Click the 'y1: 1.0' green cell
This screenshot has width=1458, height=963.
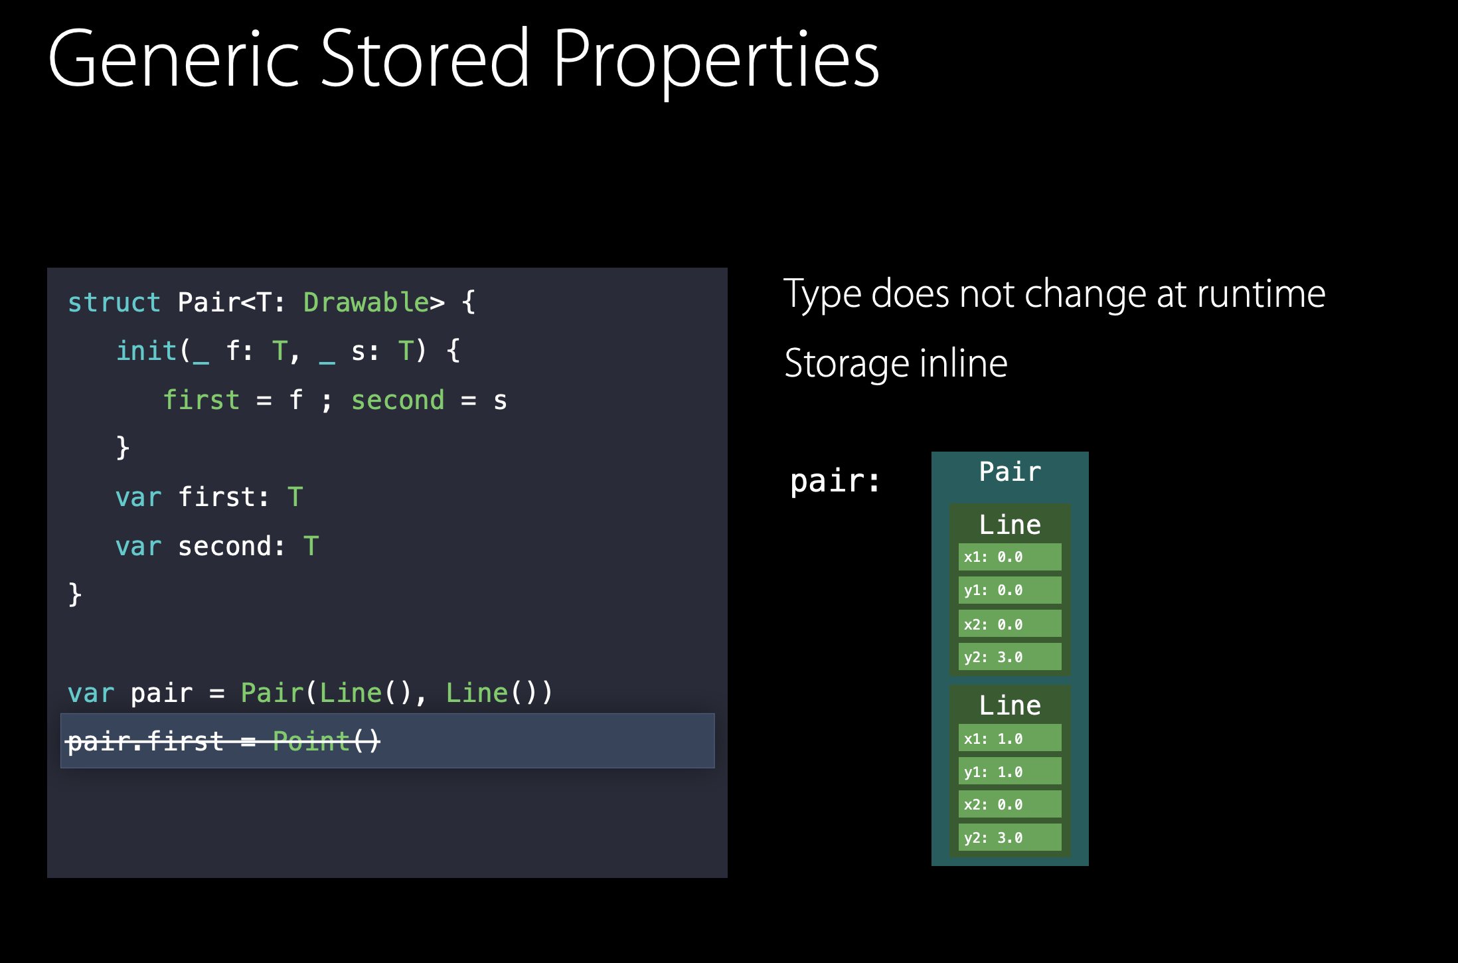[x=1009, y=772]
